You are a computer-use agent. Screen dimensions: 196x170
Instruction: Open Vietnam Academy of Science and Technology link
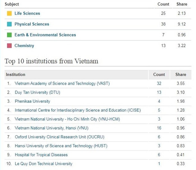(62, 83)
